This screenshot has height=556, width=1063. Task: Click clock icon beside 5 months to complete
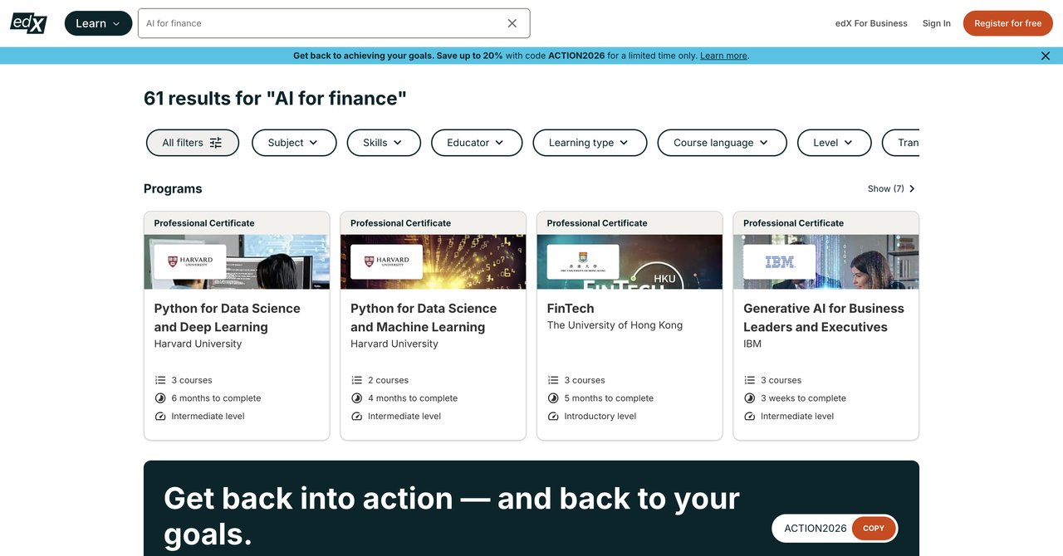553,398
